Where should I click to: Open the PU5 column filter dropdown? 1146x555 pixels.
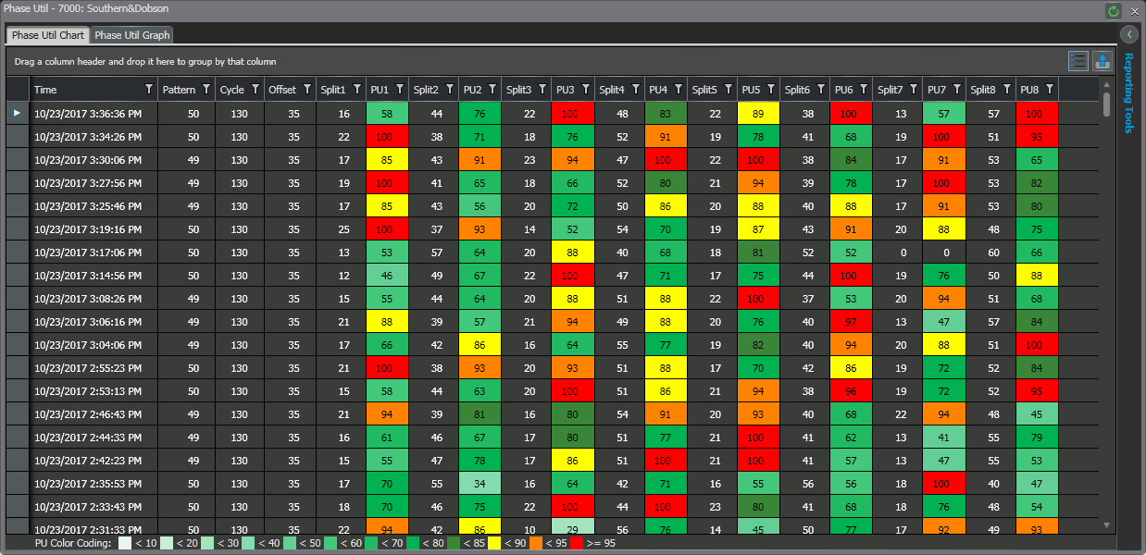point(770,90)
